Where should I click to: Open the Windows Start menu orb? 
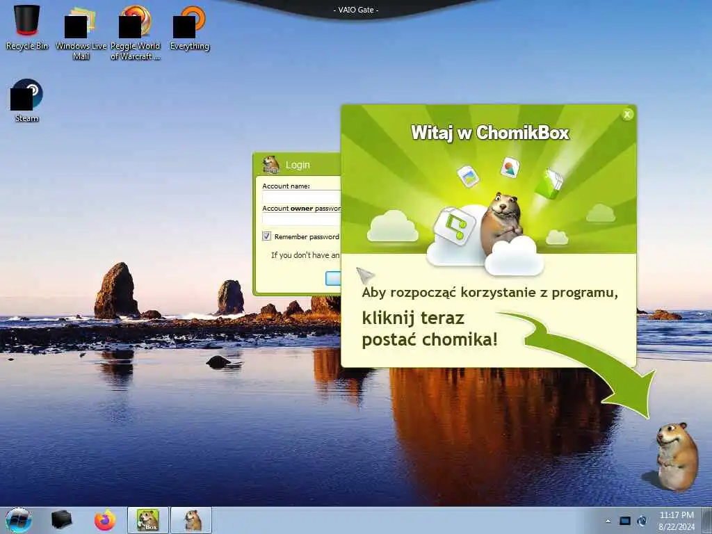click(19, 520)
